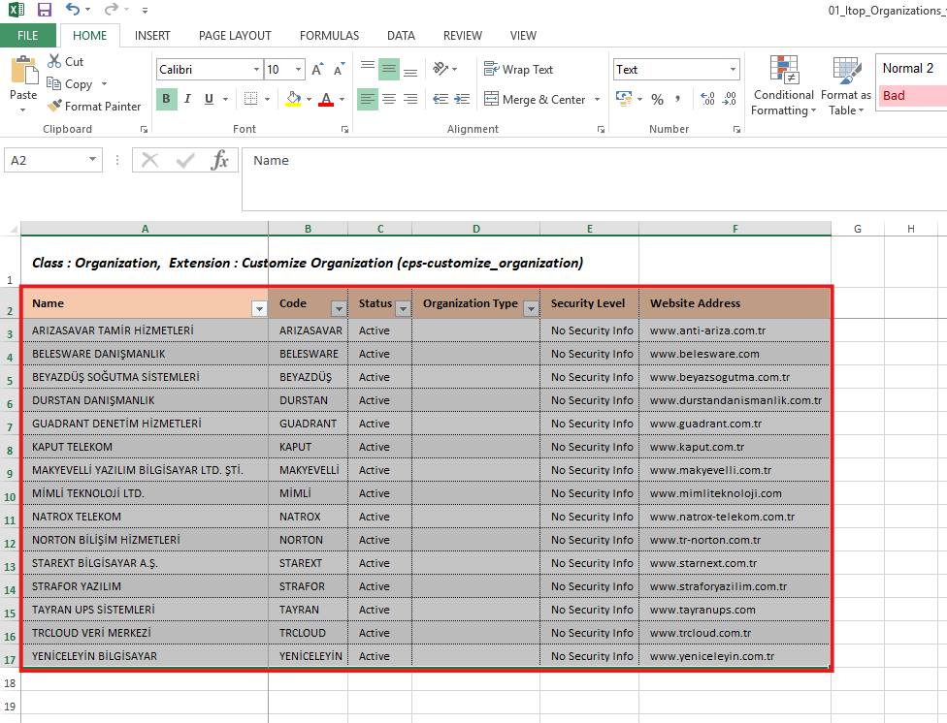This screenshot has height=723, width=947.
Task: Click the Redo arrow icon
Action: [x=112, y=9]
